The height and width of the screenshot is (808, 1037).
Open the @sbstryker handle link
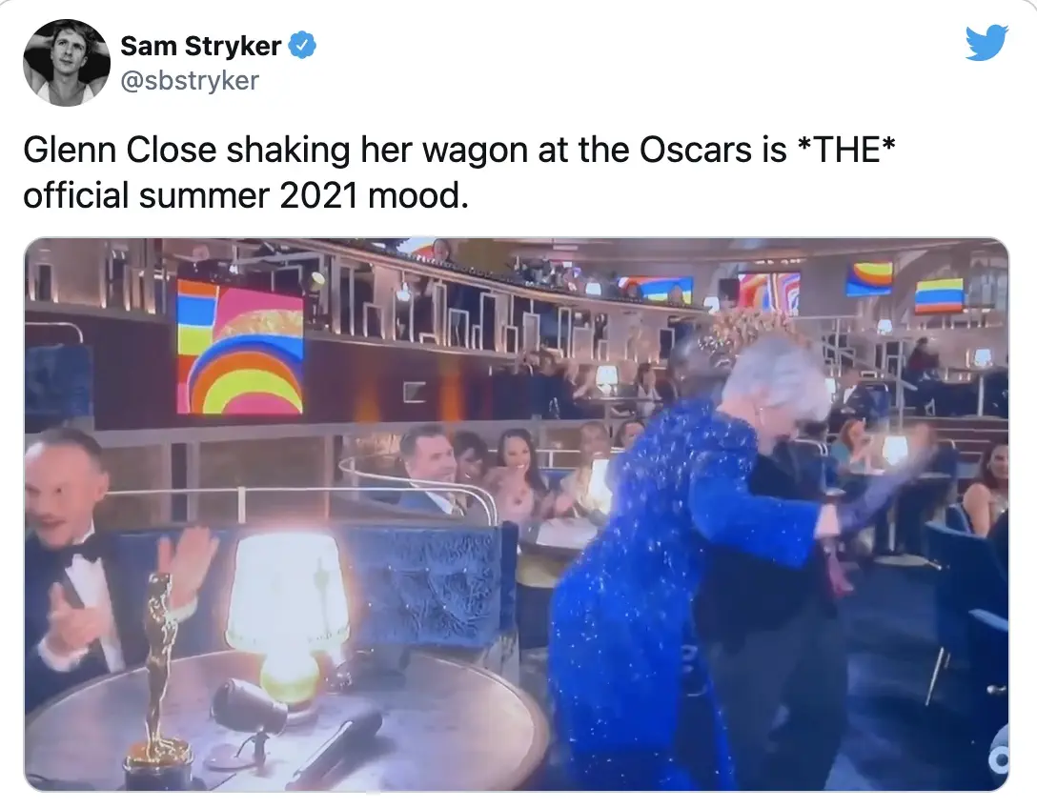(x=190, y=81)
